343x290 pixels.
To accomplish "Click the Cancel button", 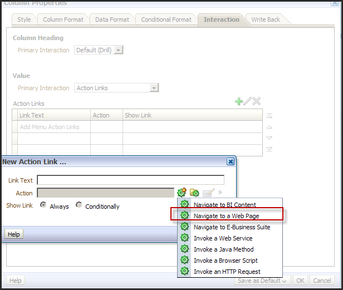I will [322, 281].
